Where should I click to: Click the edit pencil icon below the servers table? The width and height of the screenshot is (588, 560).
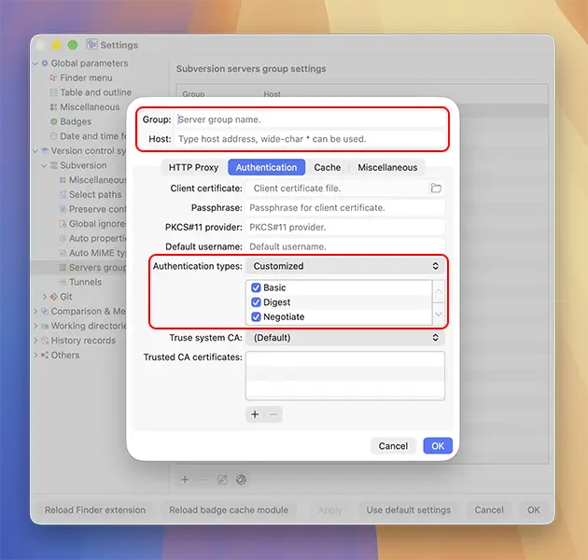tap(222, 480)
